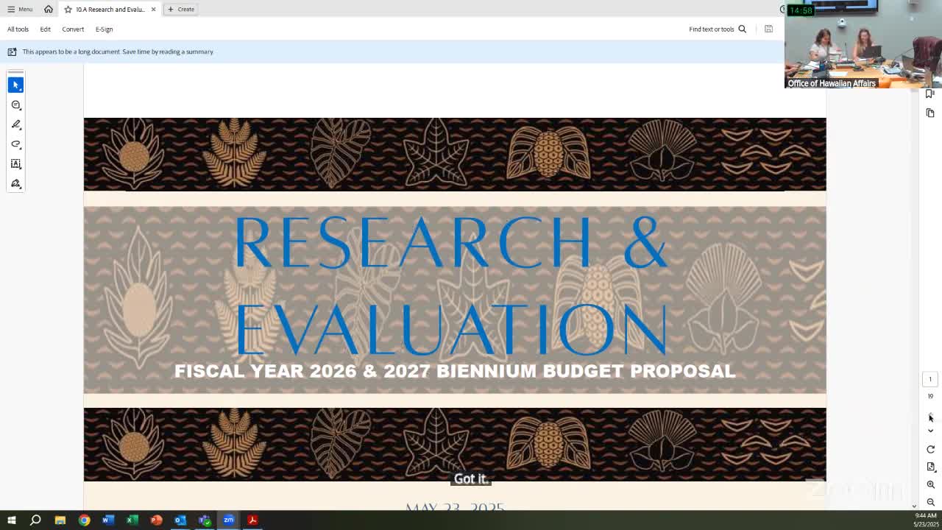Select the arrow selection tool

[x=15, y=85]
